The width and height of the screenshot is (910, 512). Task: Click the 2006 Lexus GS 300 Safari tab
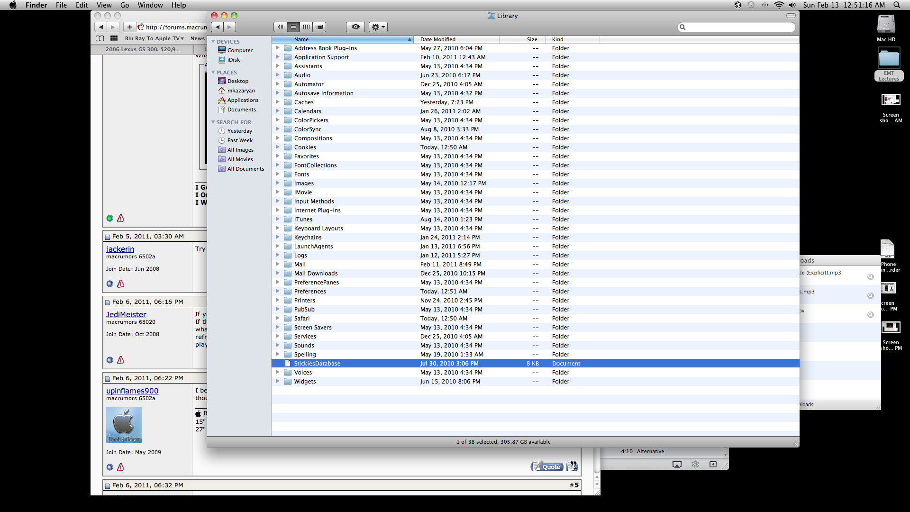pyautogui.click(x=143, y=49)
